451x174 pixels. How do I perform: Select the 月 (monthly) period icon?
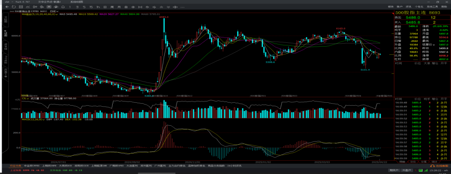119,7
